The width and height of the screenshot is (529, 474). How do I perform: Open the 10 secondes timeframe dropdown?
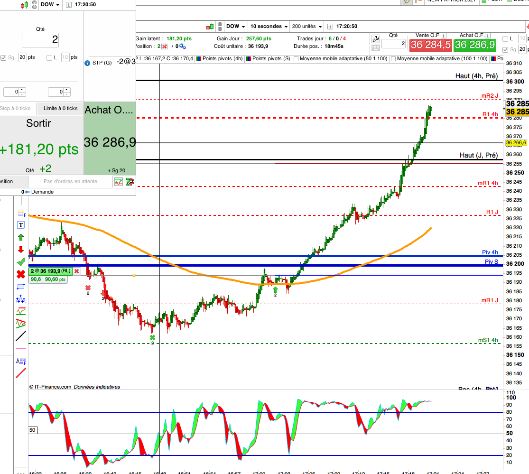[x=269, y=26]
